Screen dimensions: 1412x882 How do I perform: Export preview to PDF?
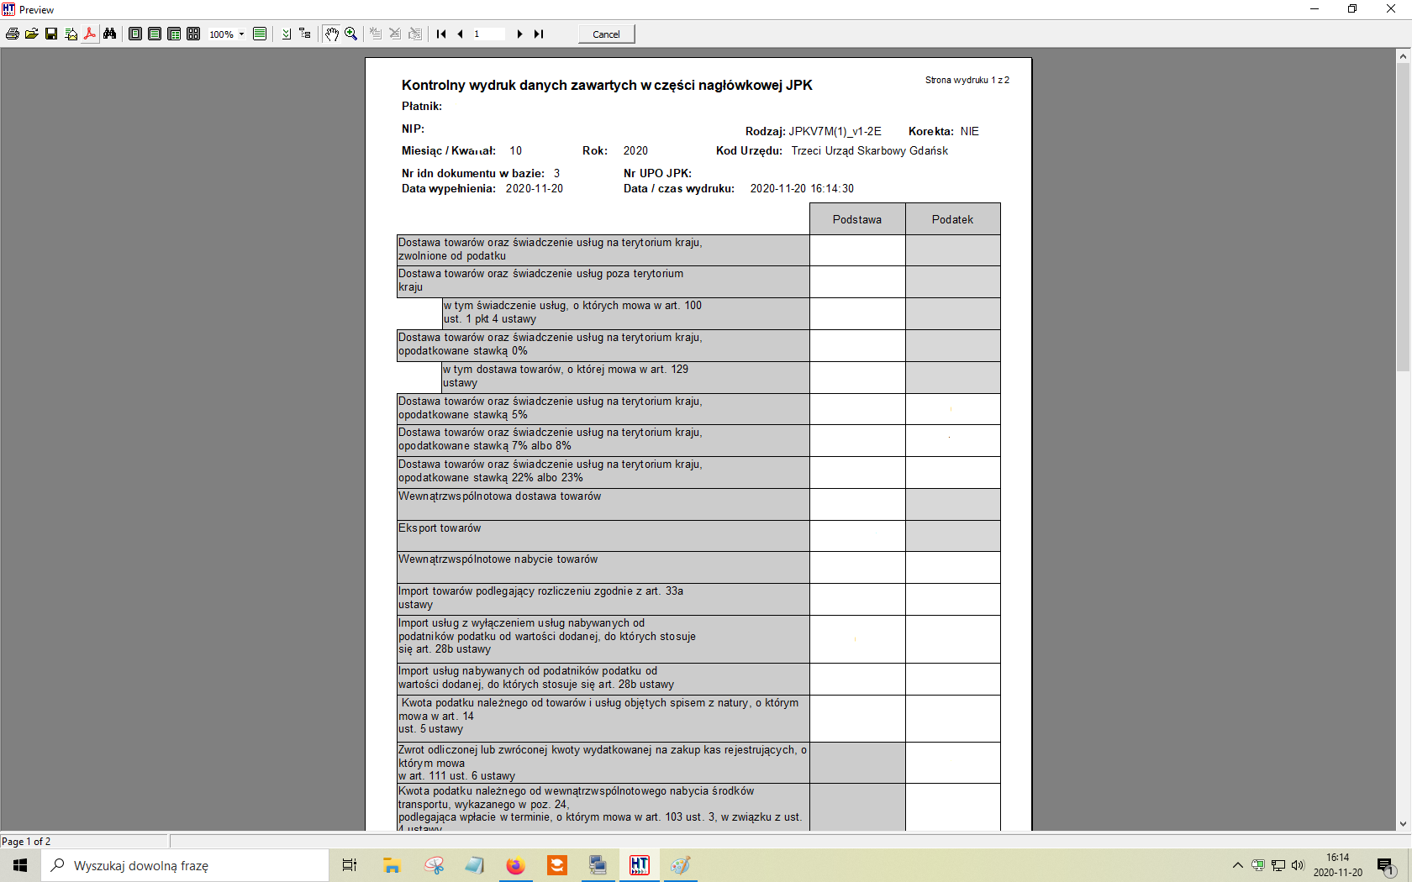click(90, 34)
